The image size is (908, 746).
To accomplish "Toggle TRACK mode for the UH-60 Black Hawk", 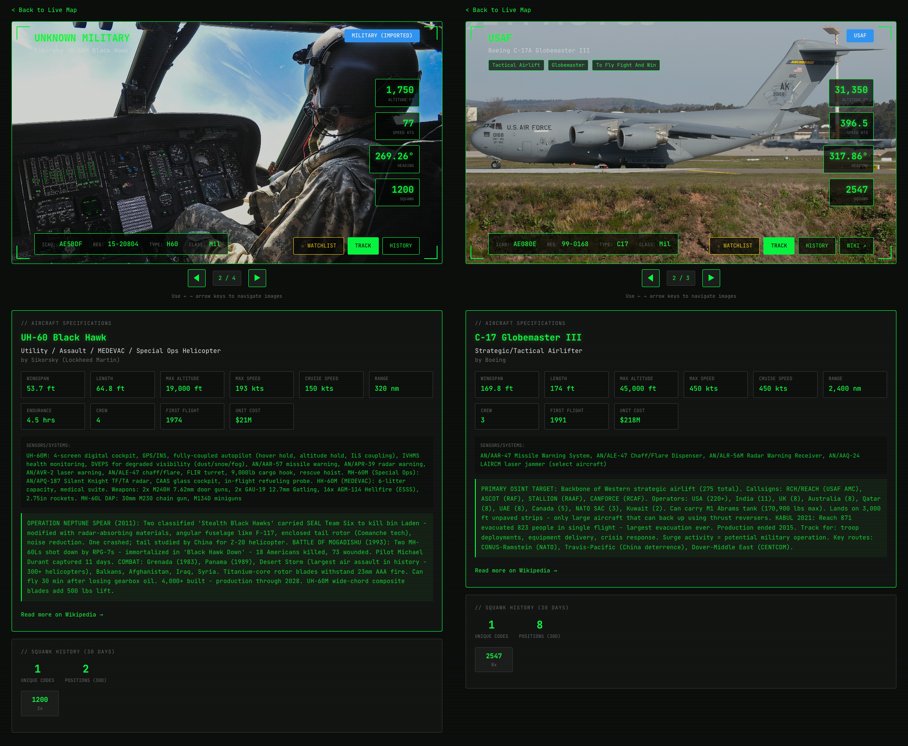I will [363, 245].
